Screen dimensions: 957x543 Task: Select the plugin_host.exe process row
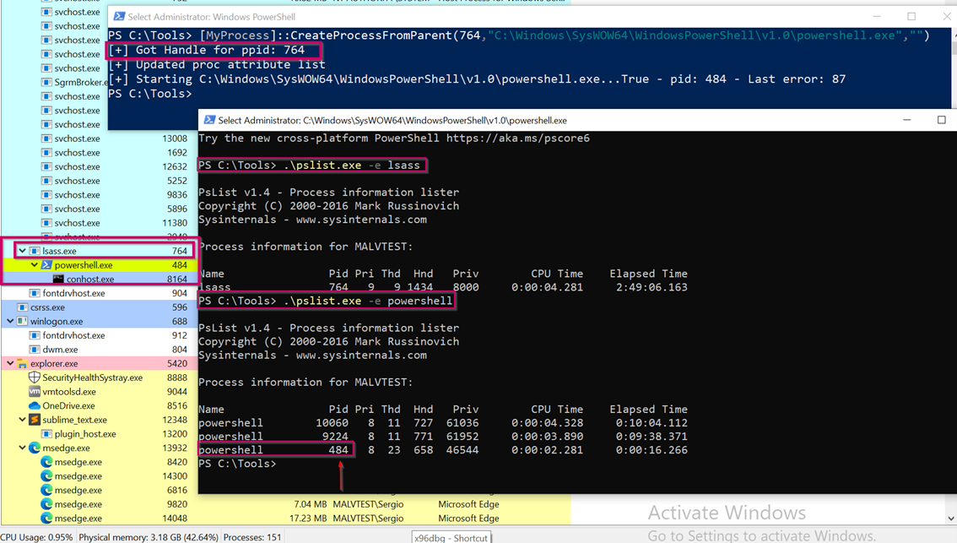click(85, 434)
